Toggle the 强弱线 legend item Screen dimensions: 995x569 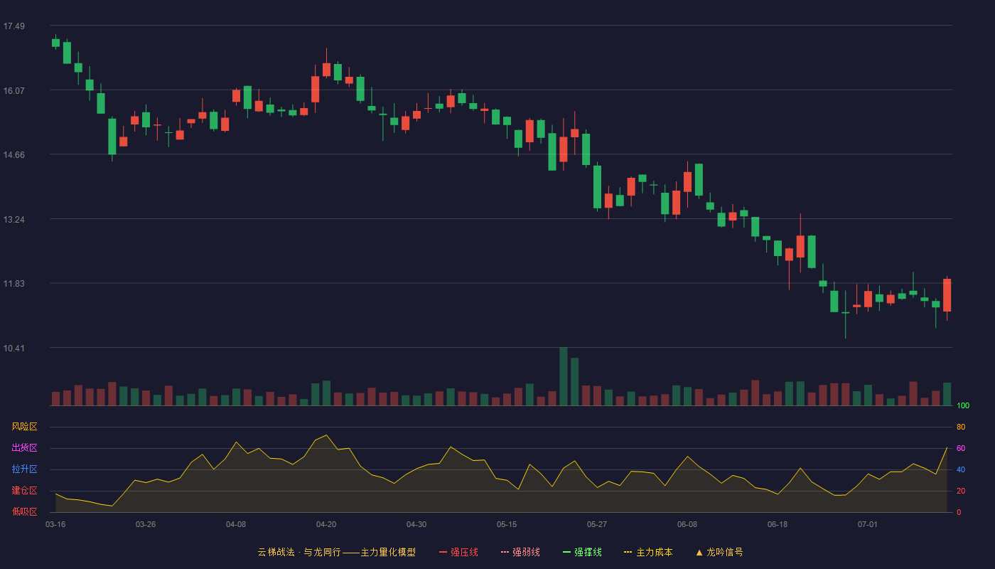tap(520, 552)
